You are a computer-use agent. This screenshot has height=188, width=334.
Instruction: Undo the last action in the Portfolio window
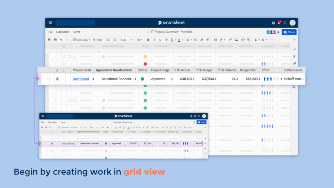[61, 40]
